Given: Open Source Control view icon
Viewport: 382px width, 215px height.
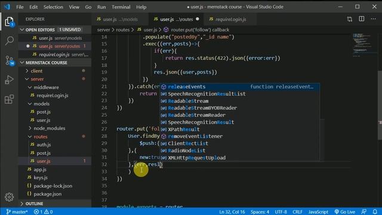Looking at the screenshot, I should click(x=10, y=60).
